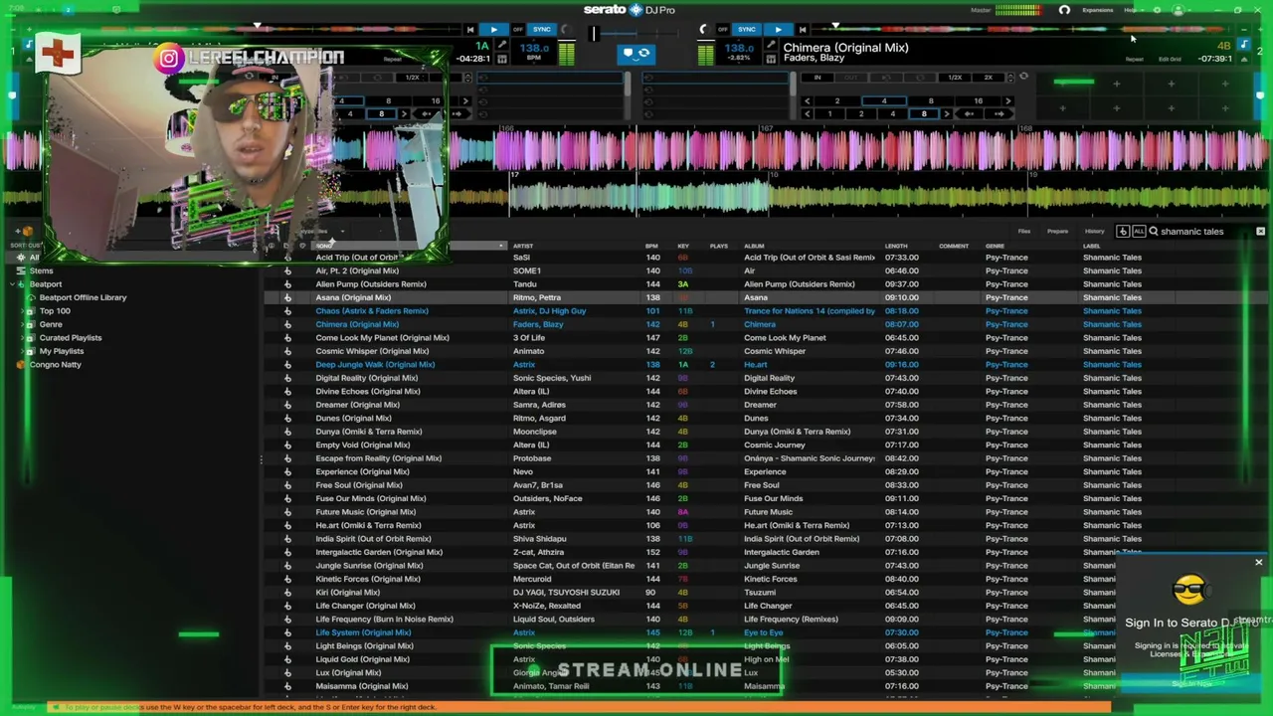This screenshot has width=1273, height=716.
Task: Click the right deck beat grid icon
Action: 771,60
